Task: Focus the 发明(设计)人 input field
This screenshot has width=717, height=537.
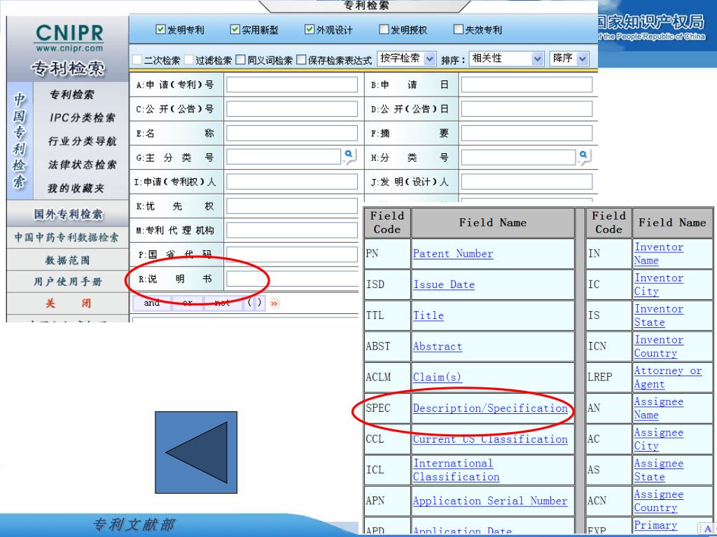Action: (527, 181)
